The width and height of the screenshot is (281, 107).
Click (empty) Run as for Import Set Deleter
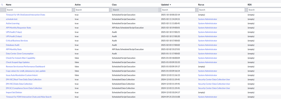click(201, 92)
